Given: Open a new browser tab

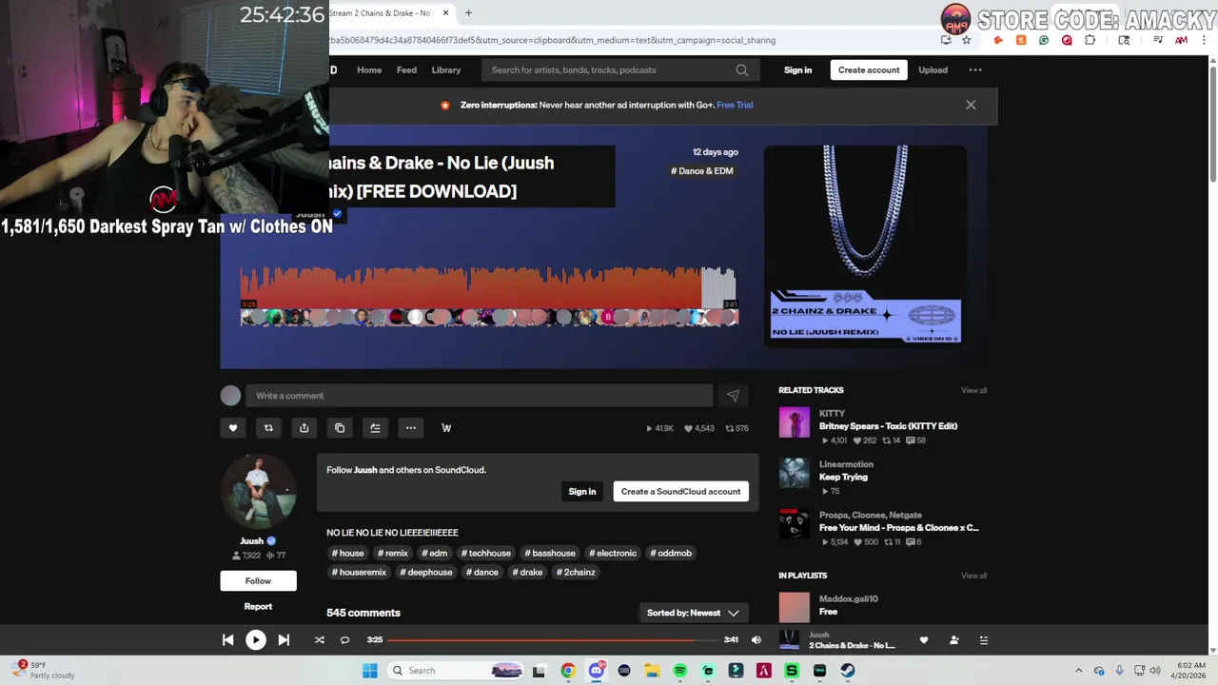Looking at the screenshot, I should pyautogui.click(x=468, y=13).
